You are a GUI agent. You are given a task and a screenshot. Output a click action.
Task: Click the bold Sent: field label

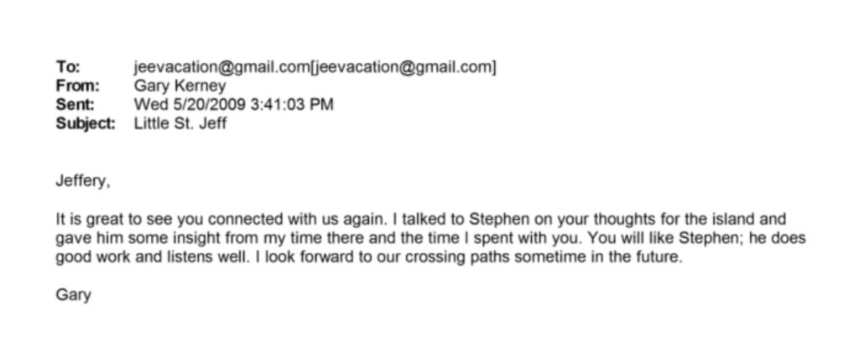pos(75,104)
